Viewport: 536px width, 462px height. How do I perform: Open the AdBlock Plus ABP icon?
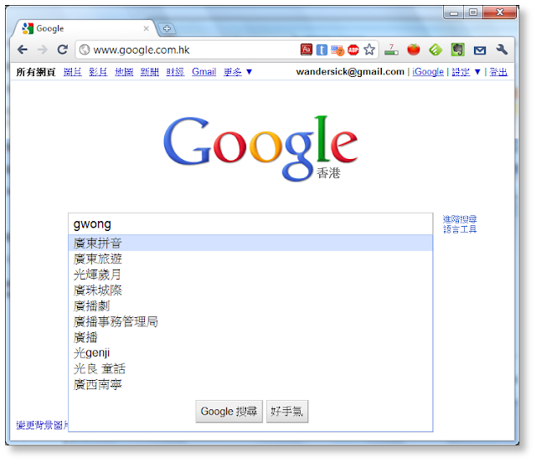(353, 50)
